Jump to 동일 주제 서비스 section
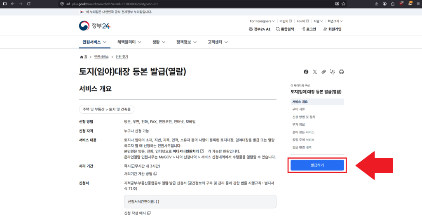422x216 pixels. (303, 140)
